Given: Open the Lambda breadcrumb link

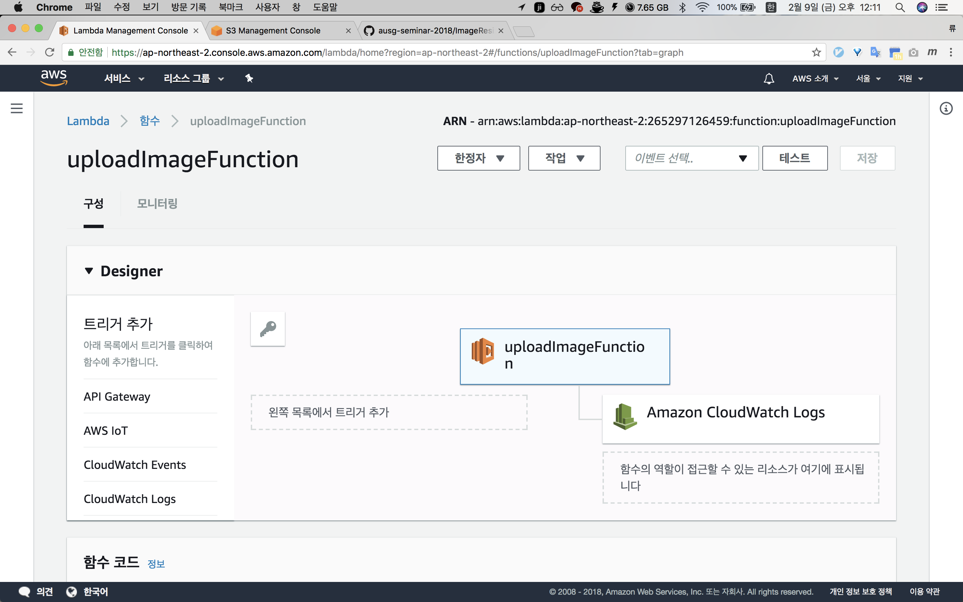Looking at the screenshot, I should point(88,121).
